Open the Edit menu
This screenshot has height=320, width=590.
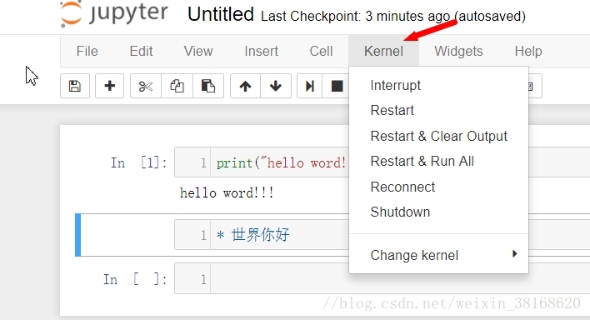coord(141,51)
